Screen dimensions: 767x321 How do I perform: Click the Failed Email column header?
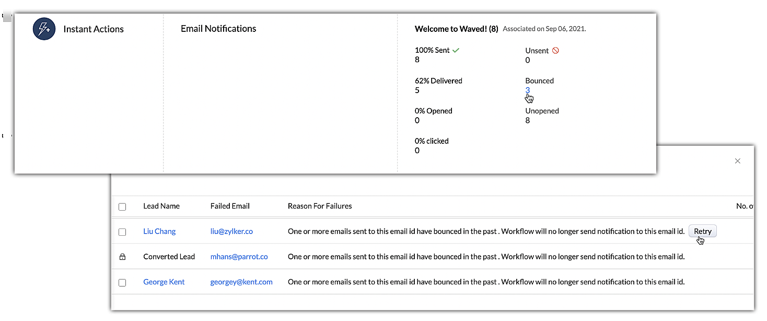(230, 206)
